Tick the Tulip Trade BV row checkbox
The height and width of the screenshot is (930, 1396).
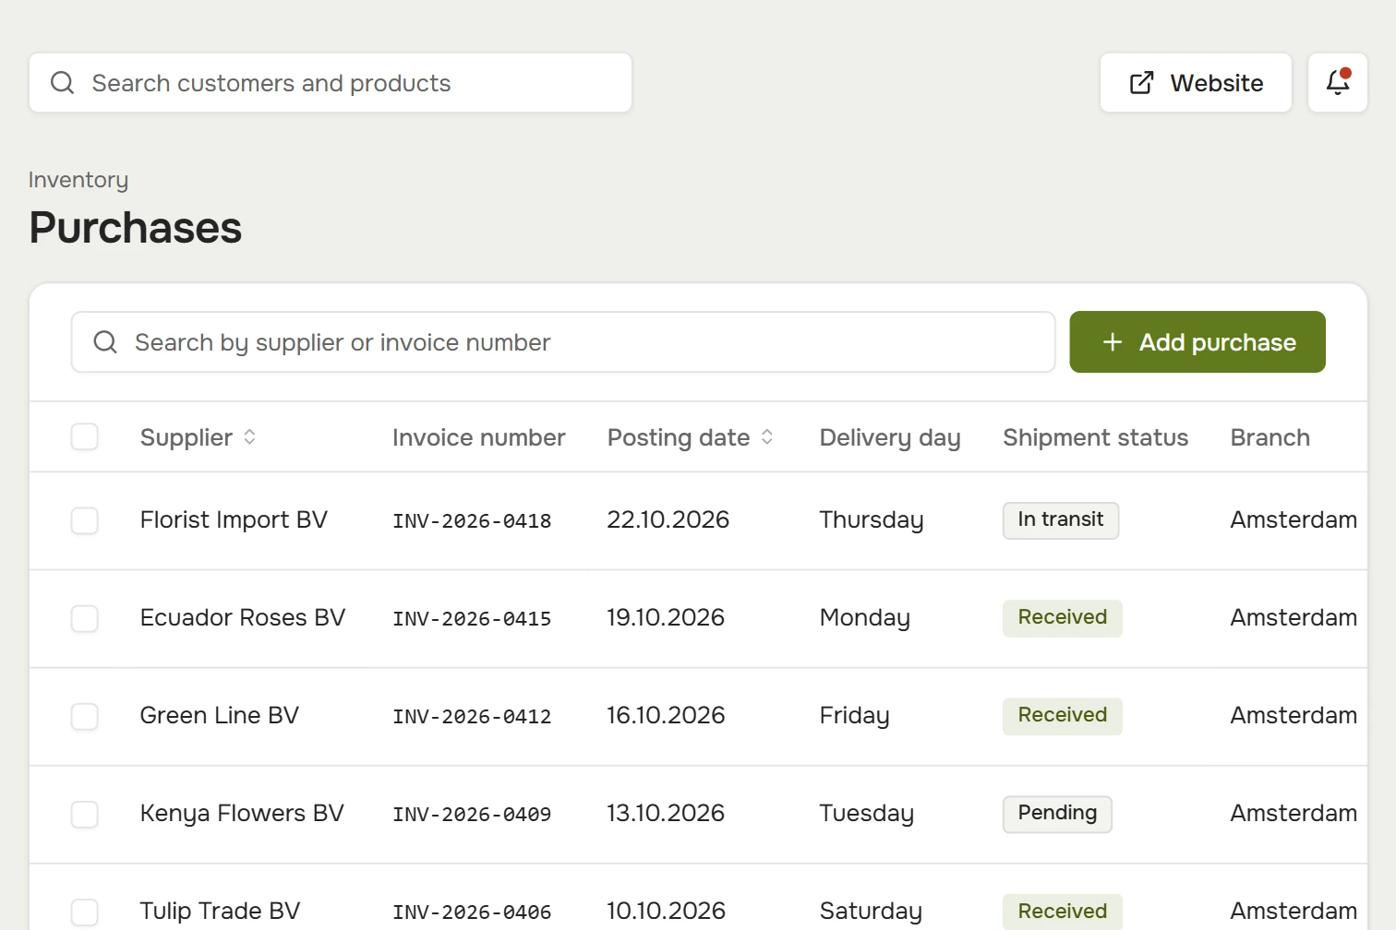85,912
